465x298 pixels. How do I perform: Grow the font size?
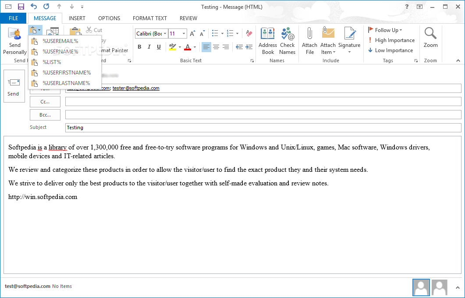click(x=192, y=33)
